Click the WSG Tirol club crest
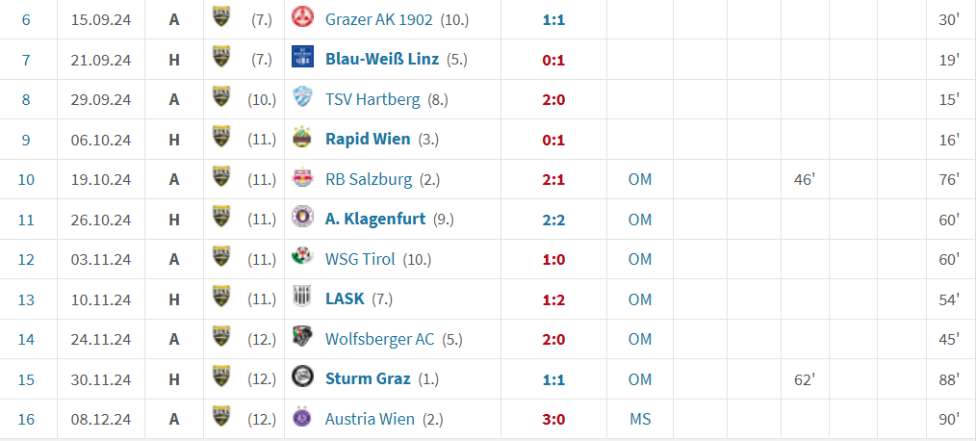This screenshot has width=976, height=441. [x=302, y=259]
